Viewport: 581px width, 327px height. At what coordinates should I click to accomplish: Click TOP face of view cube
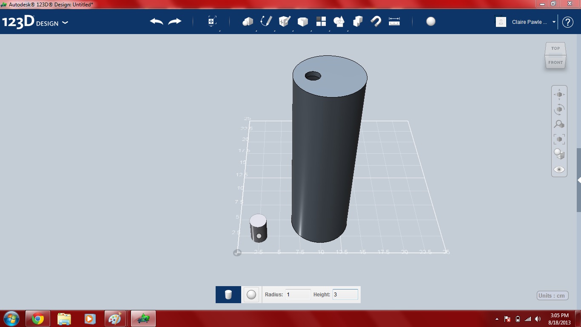[555, 48]
